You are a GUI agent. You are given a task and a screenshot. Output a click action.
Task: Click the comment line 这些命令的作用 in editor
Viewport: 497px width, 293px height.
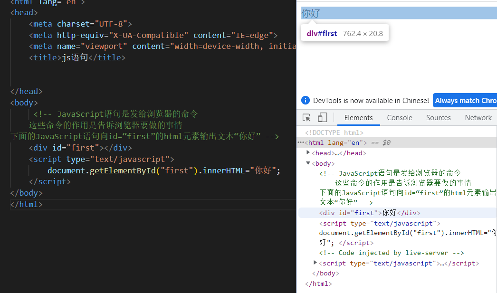pos(105,125)
